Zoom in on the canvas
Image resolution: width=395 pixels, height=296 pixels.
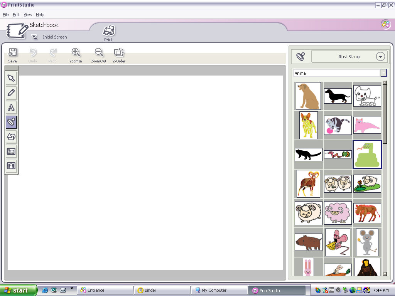[76, 55]
